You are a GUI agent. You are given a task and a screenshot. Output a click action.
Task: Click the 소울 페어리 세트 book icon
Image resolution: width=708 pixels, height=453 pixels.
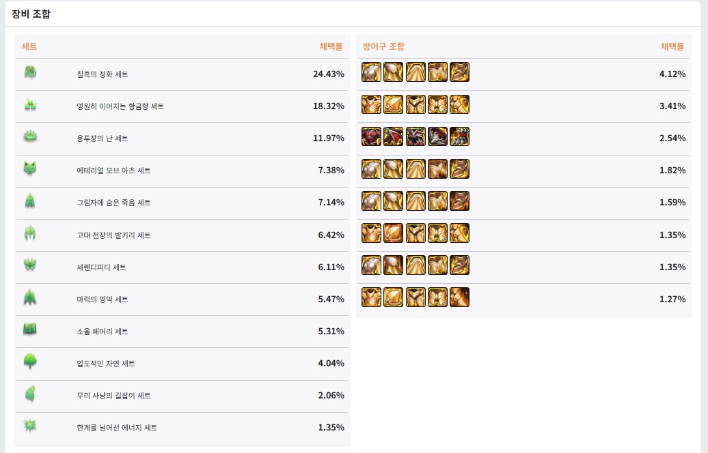(30, 330)
